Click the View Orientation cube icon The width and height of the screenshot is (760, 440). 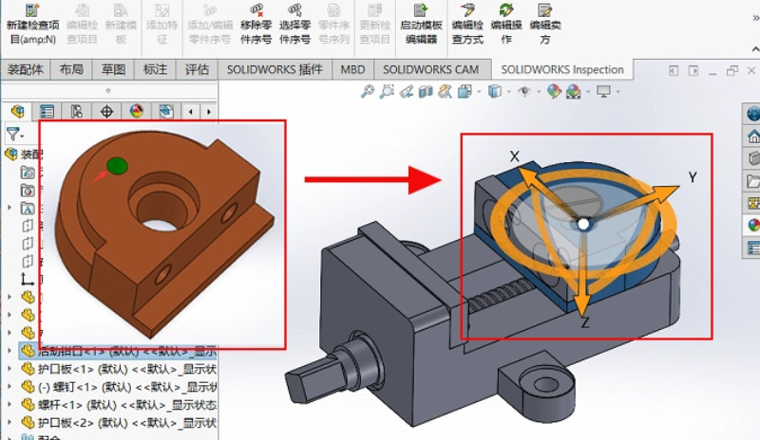coord(465,91)
